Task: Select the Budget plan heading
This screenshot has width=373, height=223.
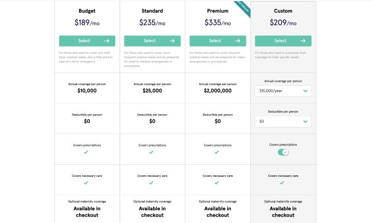Action: tap(87, 11)
